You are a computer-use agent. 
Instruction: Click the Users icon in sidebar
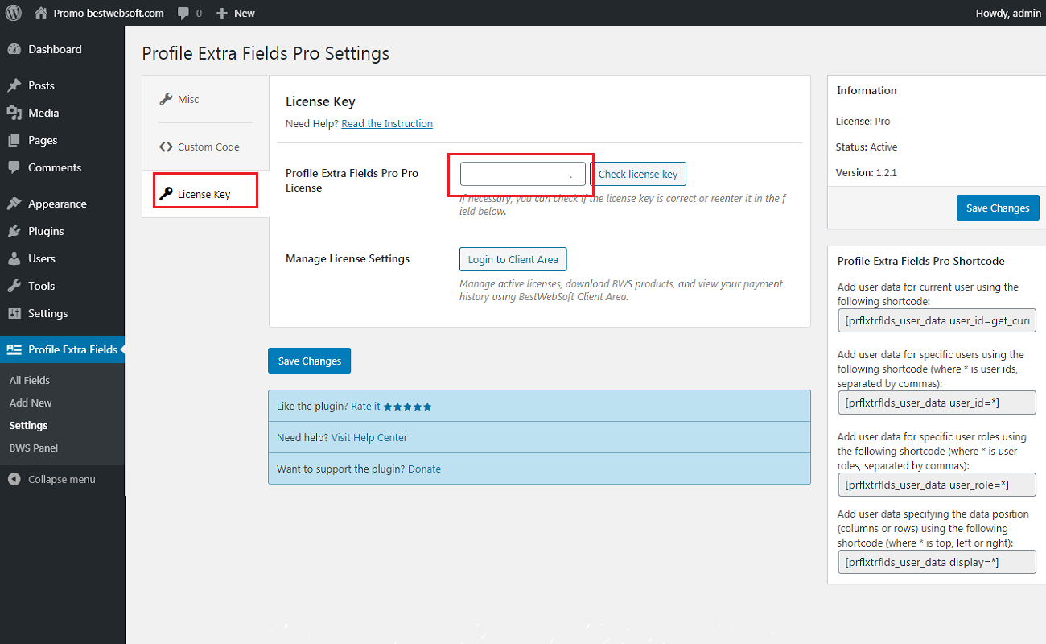tap(14, 258)
